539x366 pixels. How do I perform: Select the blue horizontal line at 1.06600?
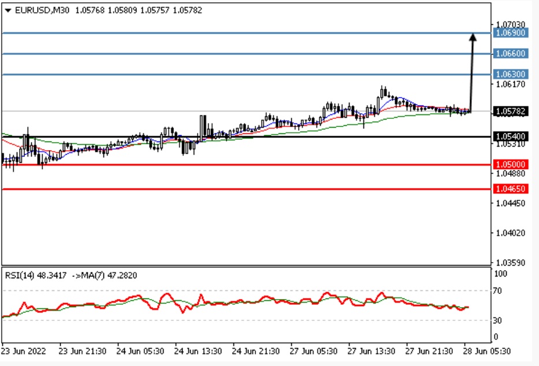[246, 54]
